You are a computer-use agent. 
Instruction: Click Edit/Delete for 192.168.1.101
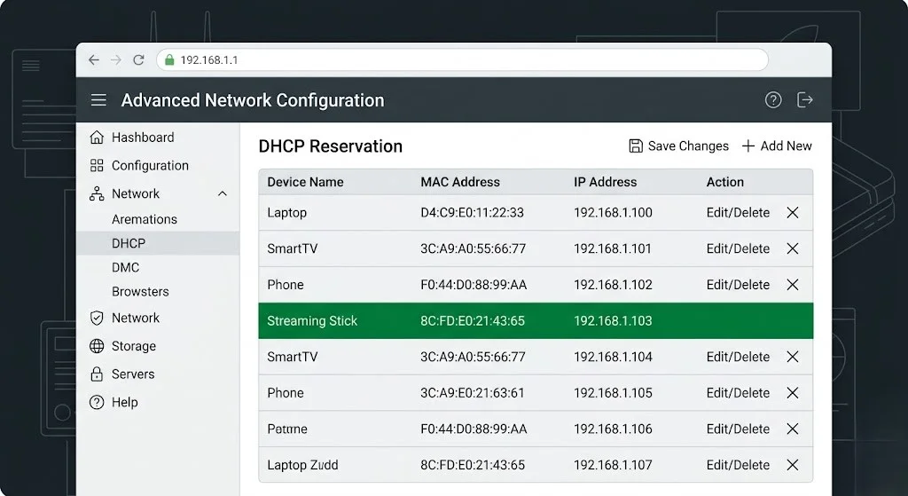(738, 248)
